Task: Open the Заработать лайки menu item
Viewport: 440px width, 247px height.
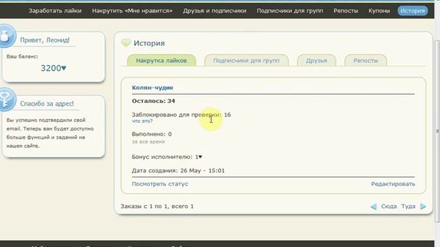Action: pyautogui.click(x=55, y=11)
